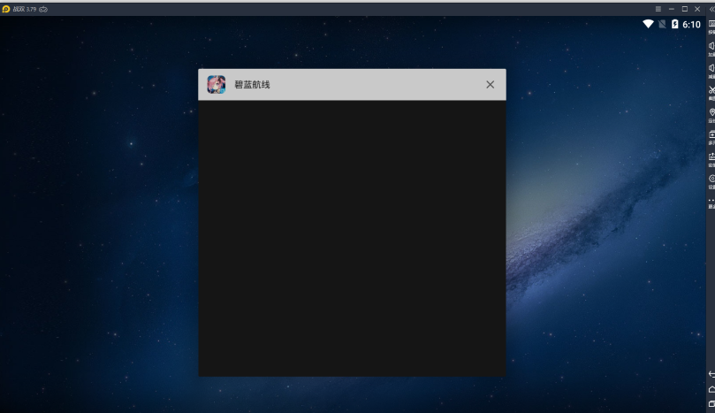The image size is (715, 413).
Task: Click the gamepad icon in title bar
Action: 43,8
